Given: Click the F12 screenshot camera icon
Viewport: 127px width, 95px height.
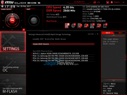Looking at the screenshot, I should point(95,2).
